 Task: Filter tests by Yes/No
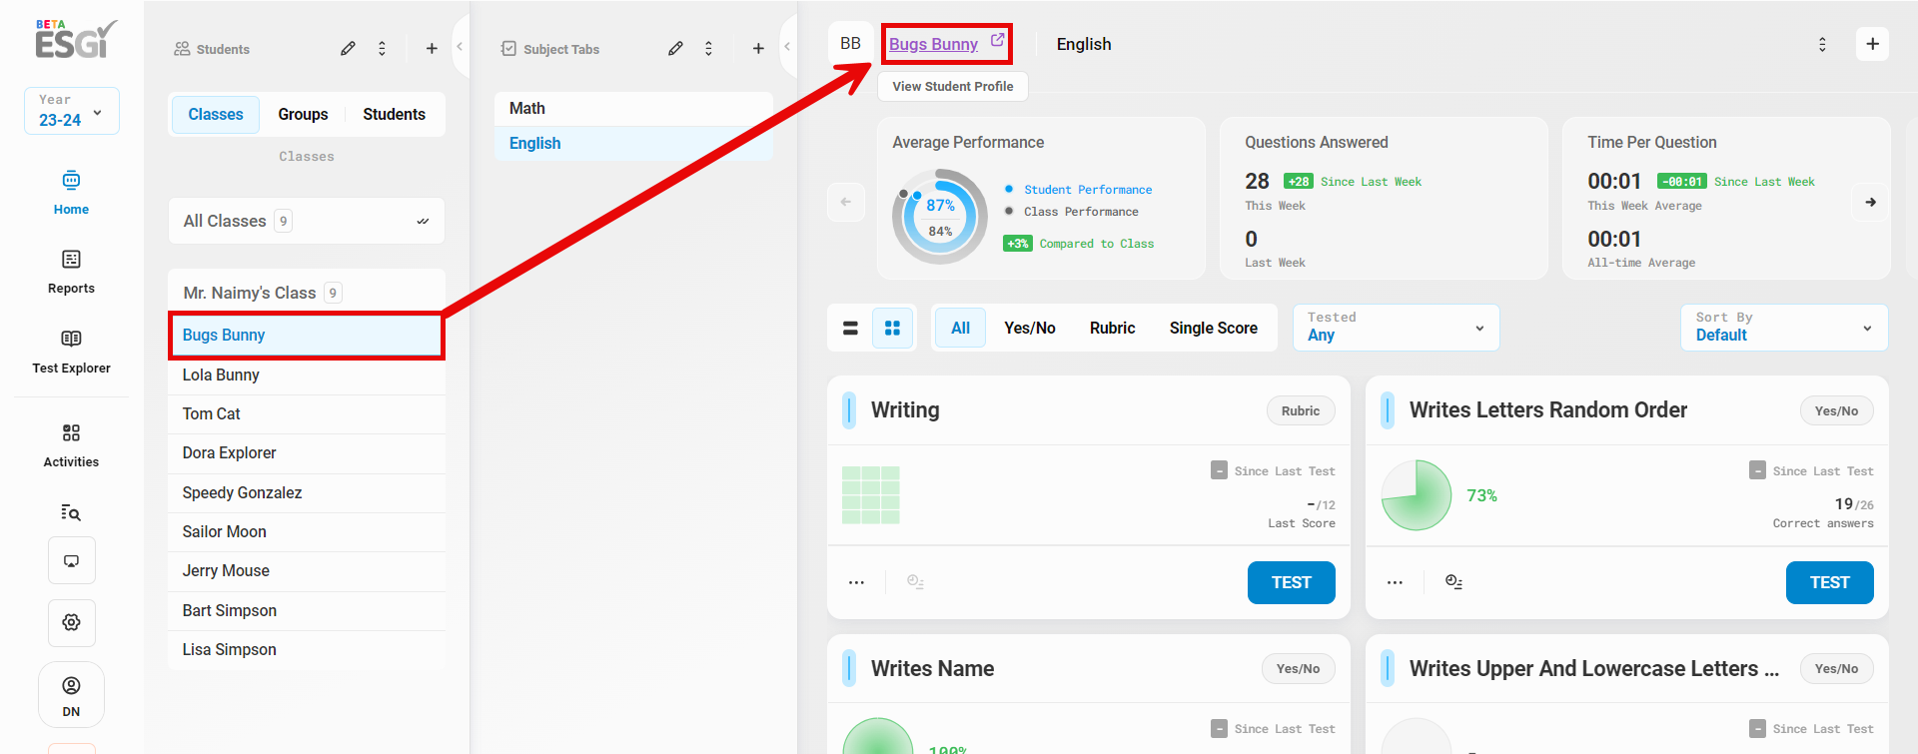(x=1029, y=328)
